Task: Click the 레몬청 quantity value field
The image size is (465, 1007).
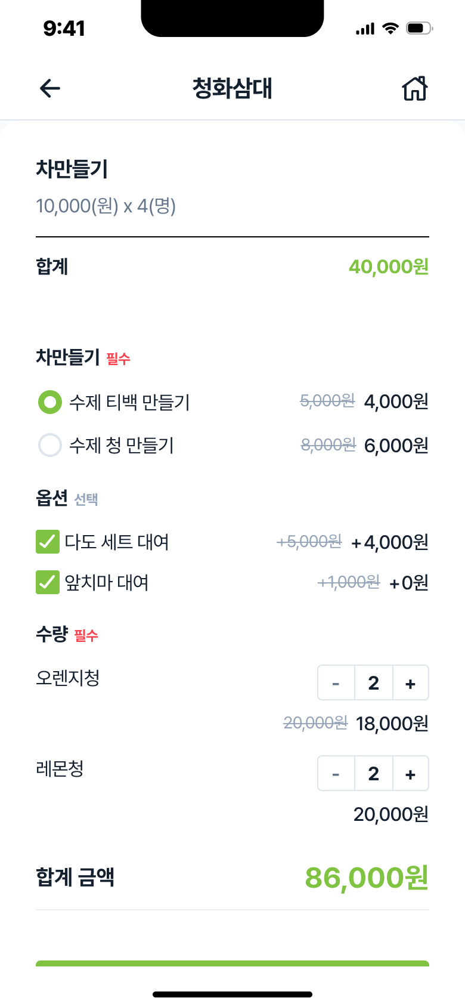Action: point(374,774)
